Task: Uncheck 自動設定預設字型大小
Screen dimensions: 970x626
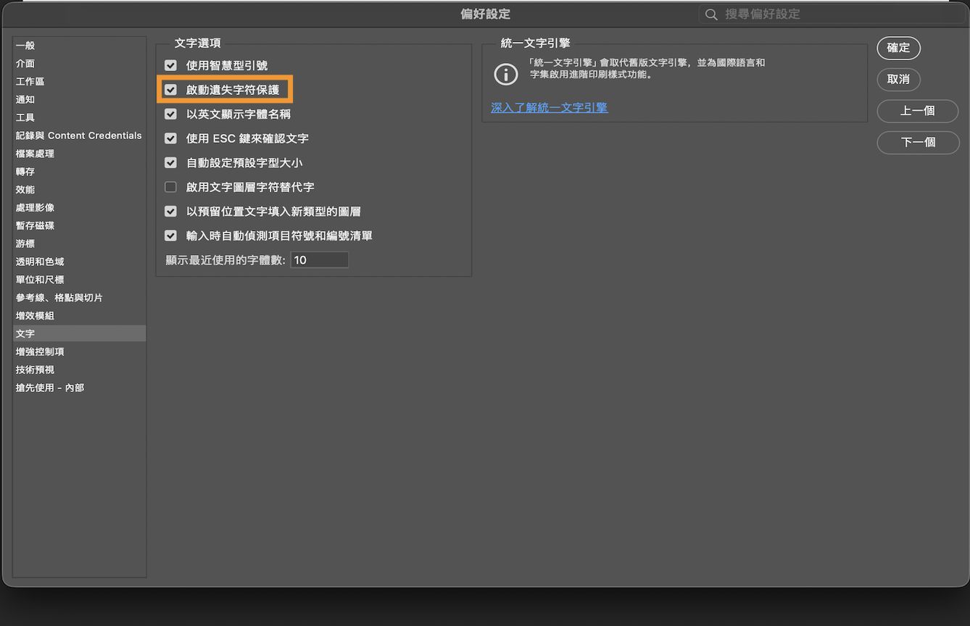Action: pos(170,162)
